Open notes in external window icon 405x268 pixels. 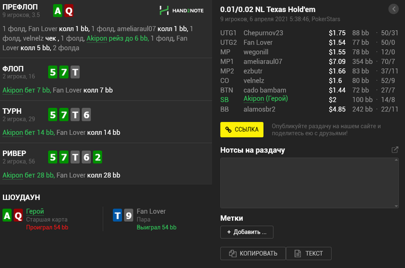pos(395,150)
